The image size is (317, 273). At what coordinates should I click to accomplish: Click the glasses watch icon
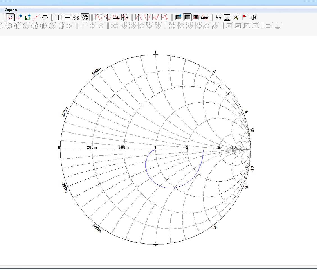[218, 18]
